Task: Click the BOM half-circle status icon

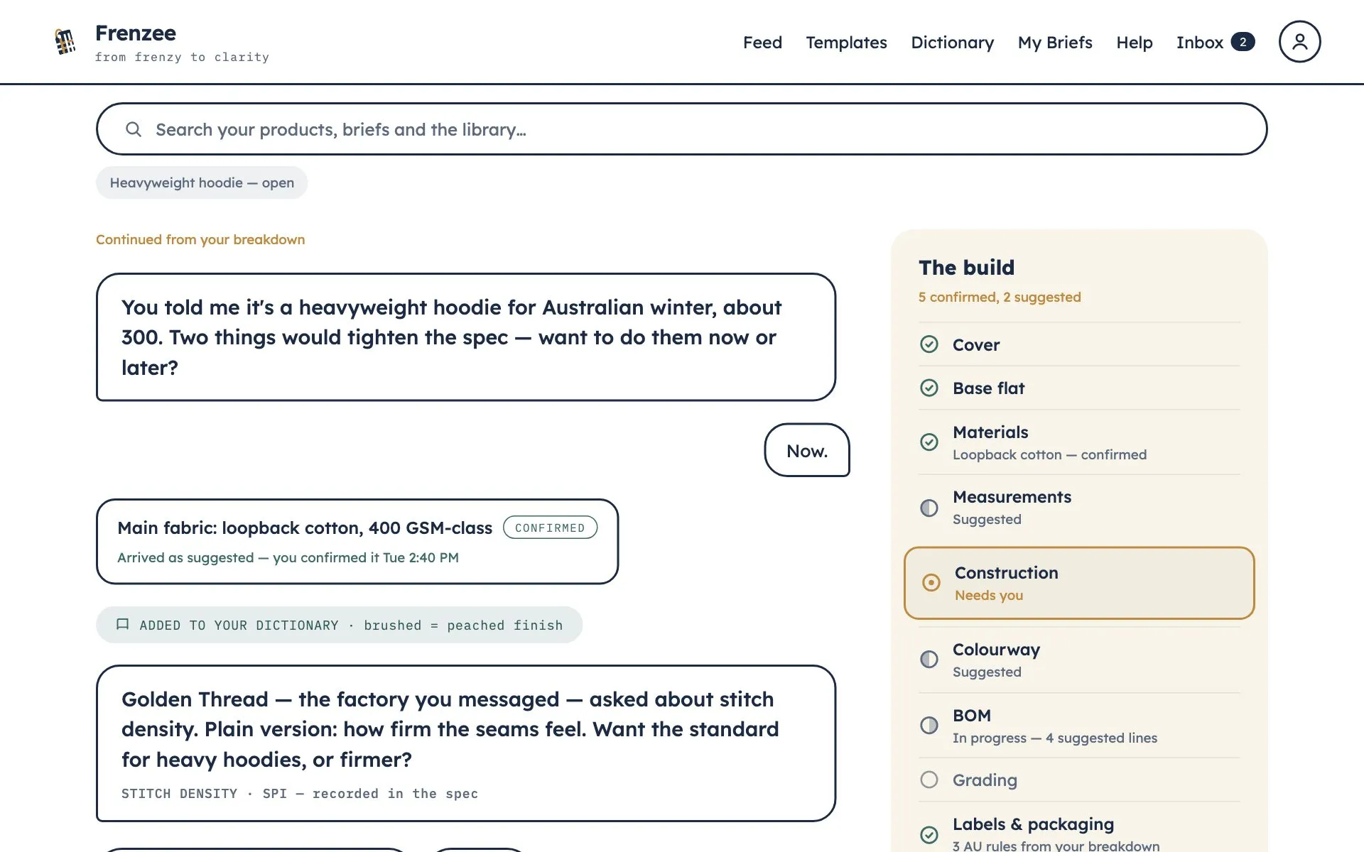Action: click(x=929, y=725)
